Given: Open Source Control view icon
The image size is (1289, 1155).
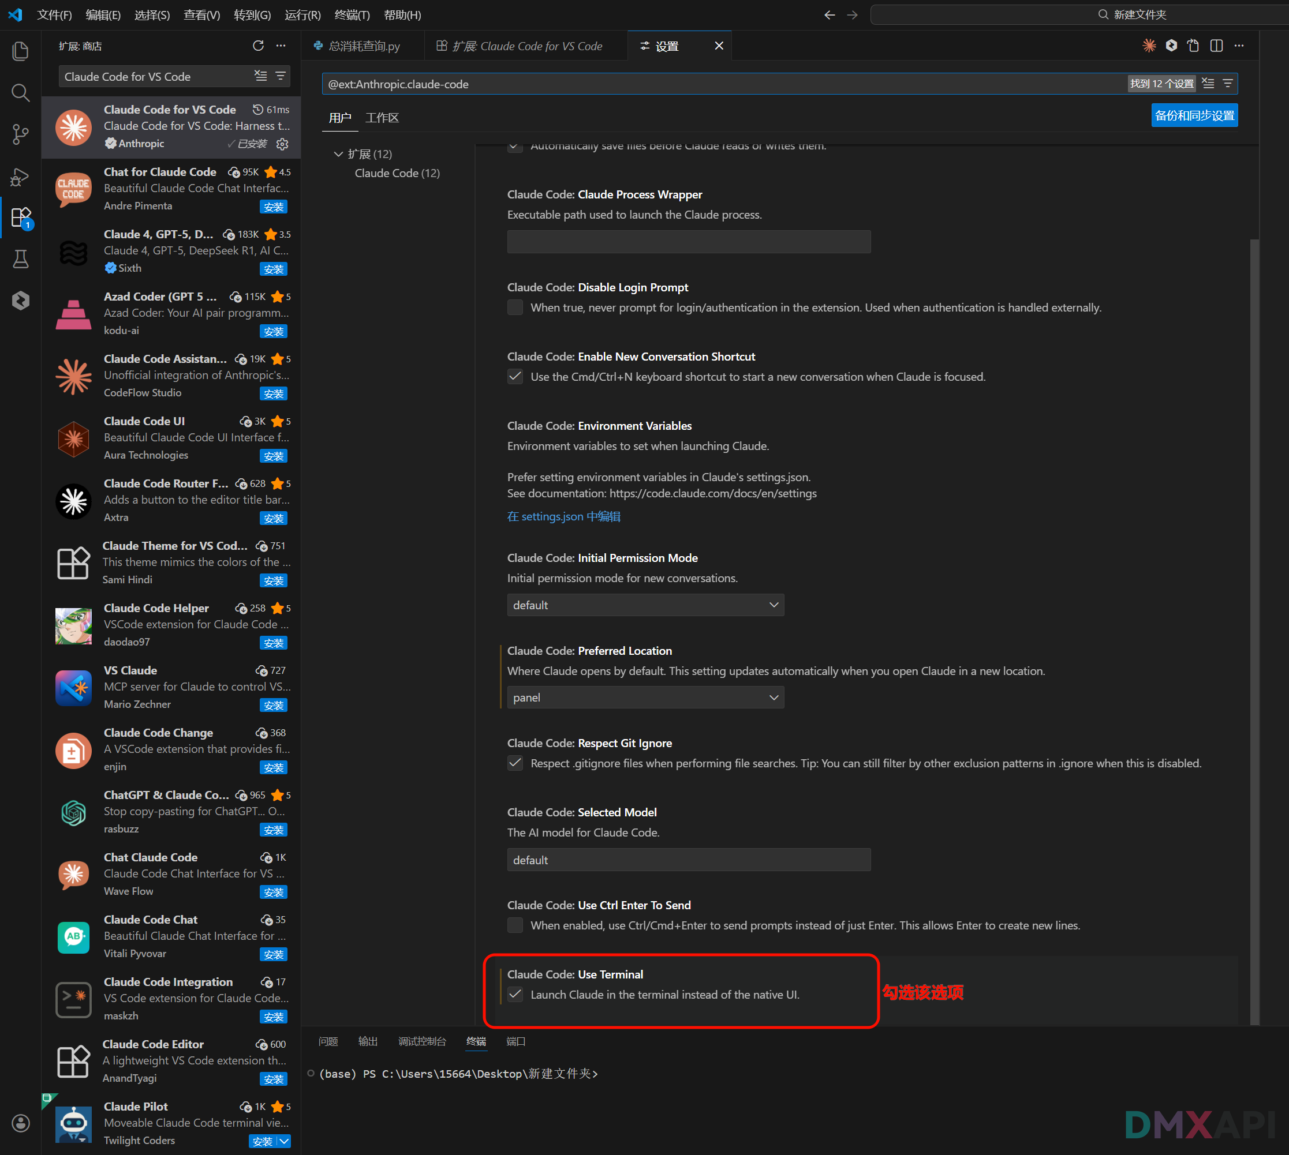Looking at the screenshot, I should [20, 134].
